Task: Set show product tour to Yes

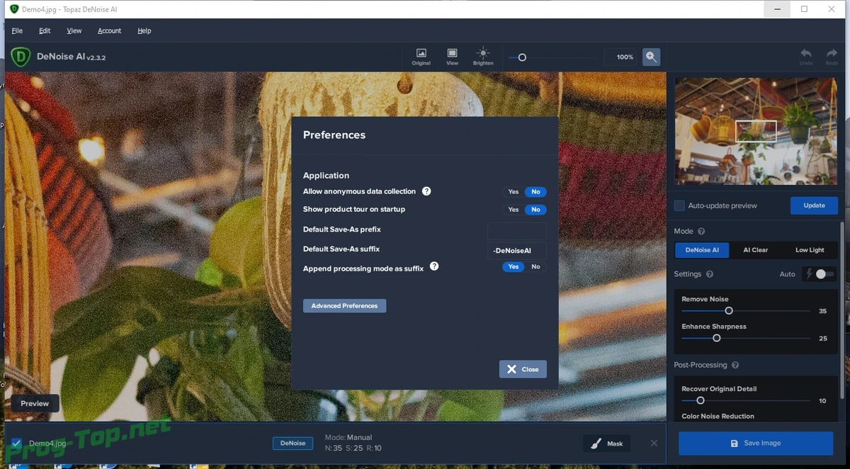Action: (514, 210)
